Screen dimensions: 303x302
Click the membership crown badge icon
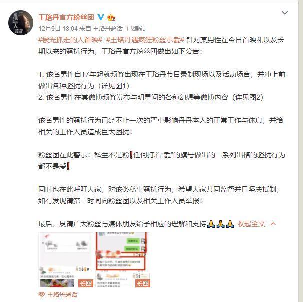tap(111, 18)
